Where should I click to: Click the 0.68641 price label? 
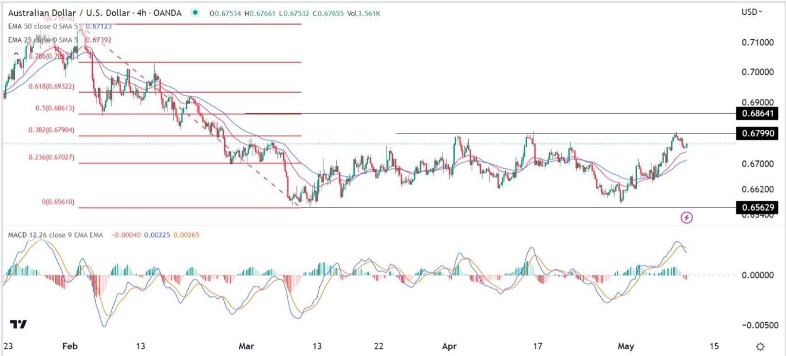click(x=757, y=113)
